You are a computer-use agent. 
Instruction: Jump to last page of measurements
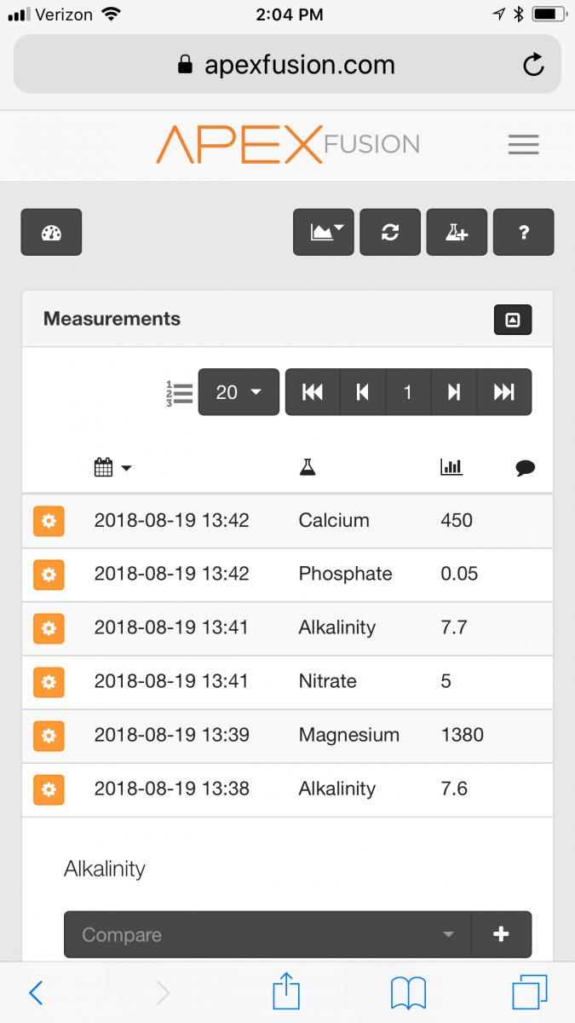tap(504, 392)
